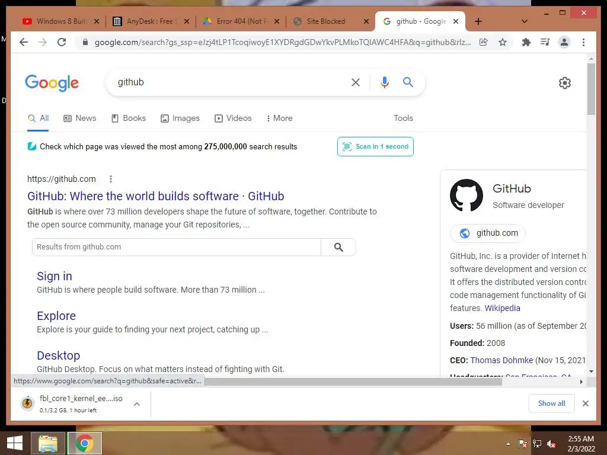This screenshot has height=455, width=607.
Task: Dismiss the downloads bar with X
Action: (586, 403)
